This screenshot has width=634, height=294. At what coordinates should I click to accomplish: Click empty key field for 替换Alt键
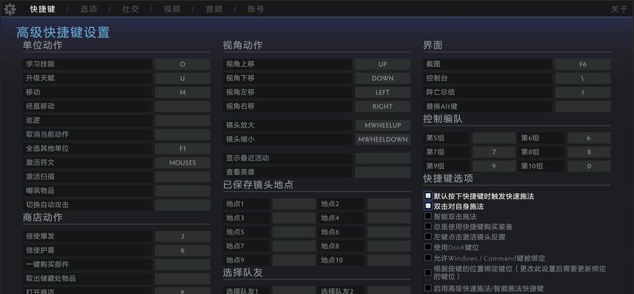pos(583,107)
